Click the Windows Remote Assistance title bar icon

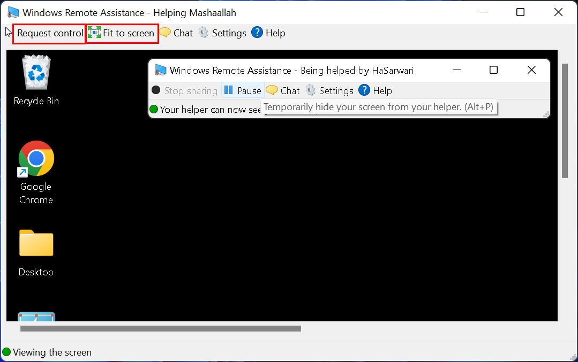pyautogui.click(x=12, y=12)
